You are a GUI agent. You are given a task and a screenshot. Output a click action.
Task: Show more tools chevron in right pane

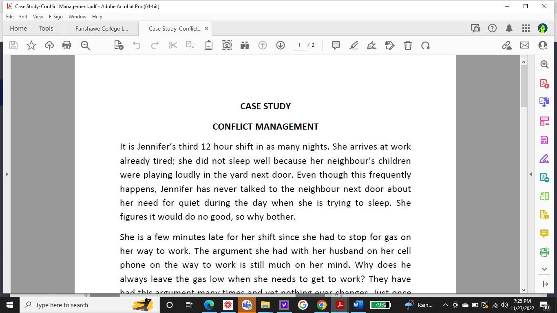[544, 269]
